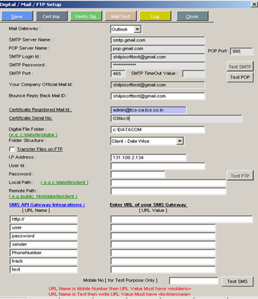Focus the URL Value field beside sender

(163, 245)
